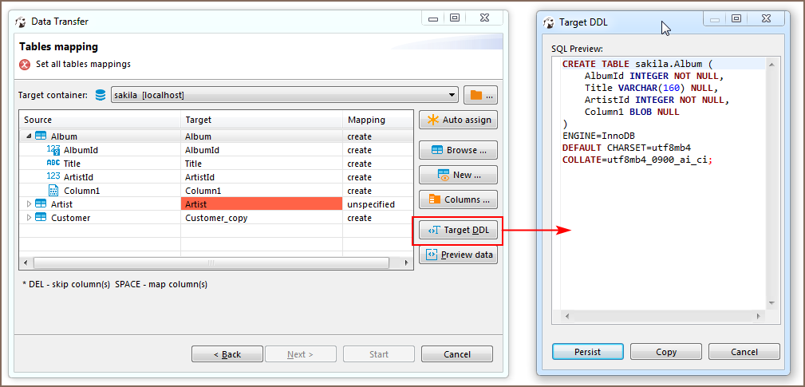Click Persist in Target DDL dialog
This screenshot has height=387, width=805.
click(587, 352)
